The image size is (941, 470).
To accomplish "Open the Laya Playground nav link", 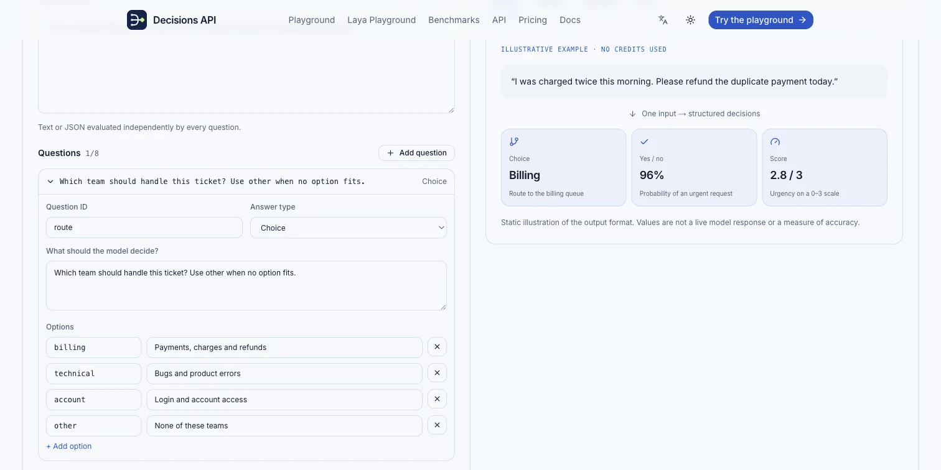I will point(382,20).
